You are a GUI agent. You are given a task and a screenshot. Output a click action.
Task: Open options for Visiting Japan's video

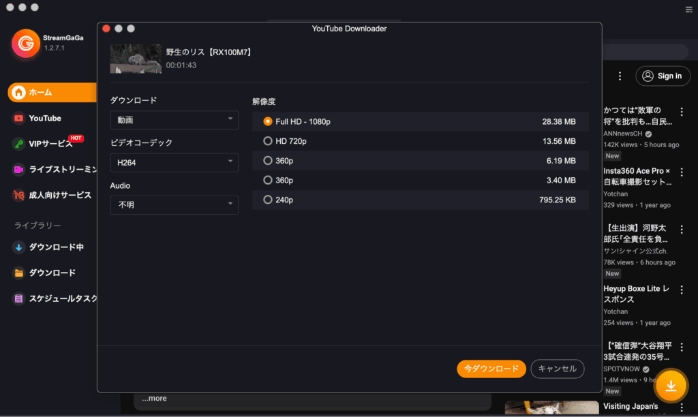click(682, 407)
